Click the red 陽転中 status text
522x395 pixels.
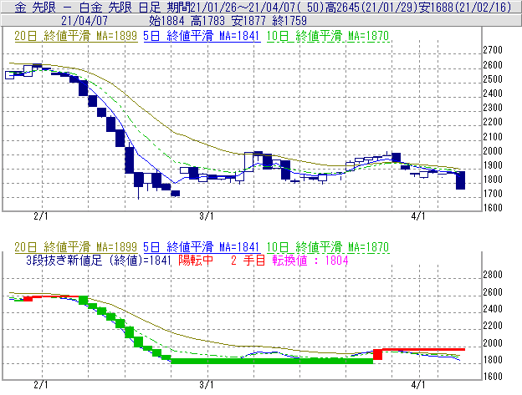tap(196, 260)
